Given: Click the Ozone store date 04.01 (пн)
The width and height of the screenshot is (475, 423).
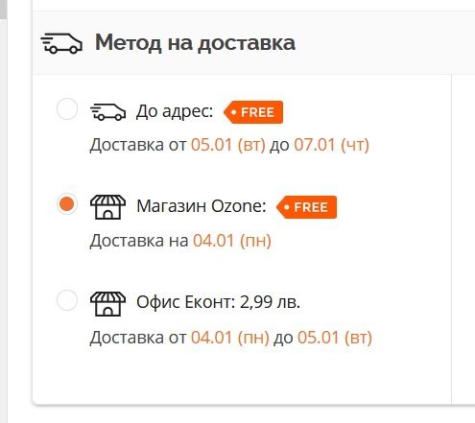Looking at the screenshot, I should (232, 241).
